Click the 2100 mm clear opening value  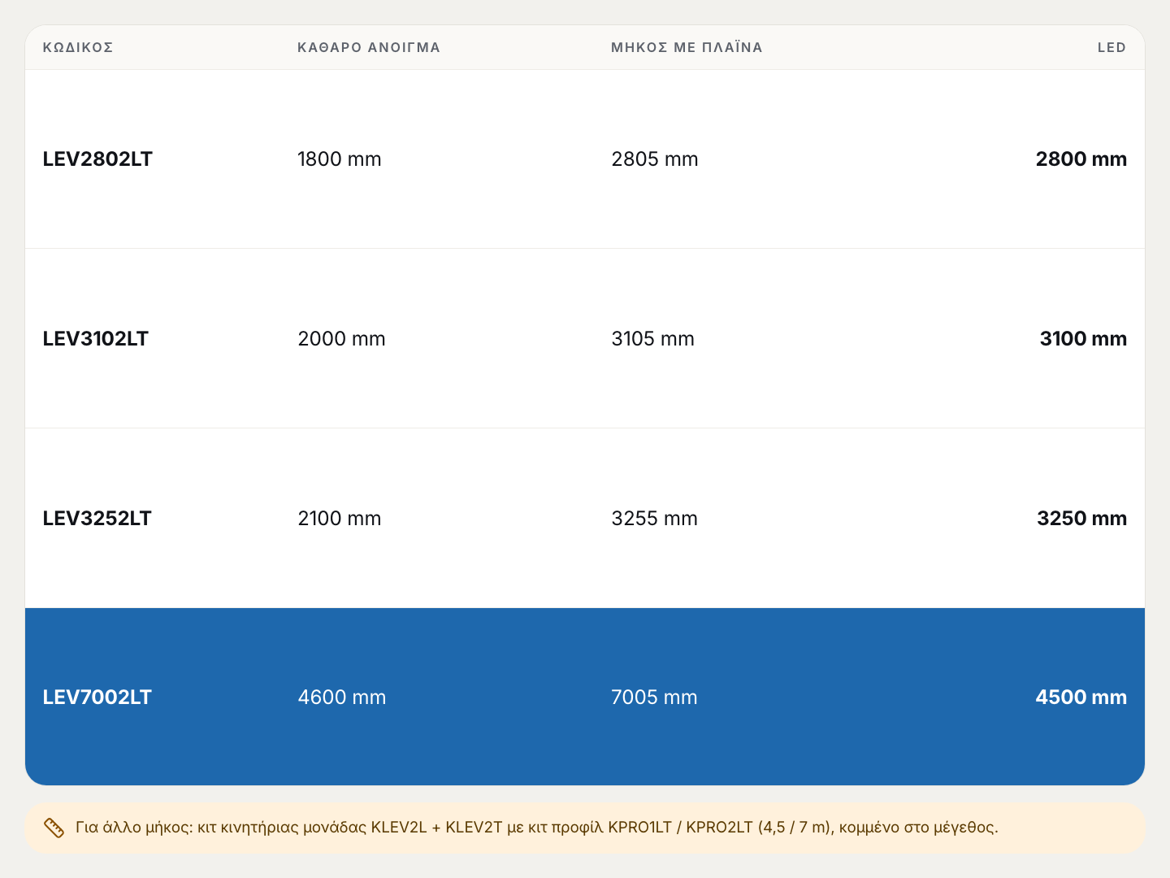[340, 518]
